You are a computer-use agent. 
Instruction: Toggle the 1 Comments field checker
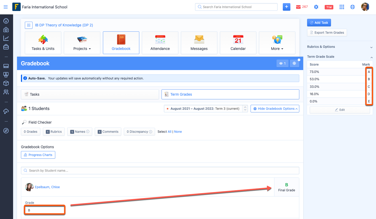(108, 132)
